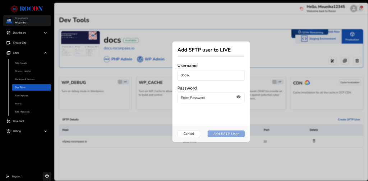Click the Logout icon
Screen dimensions: 368x181
[8, 176]
